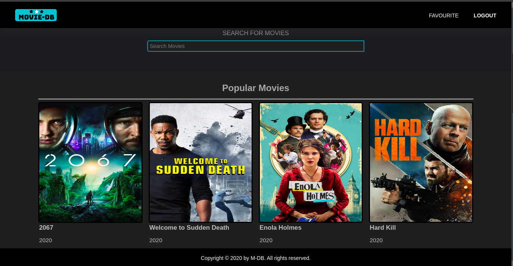Click the year under the 2067 title
This screenshot has width=513, height=266.
[x=45, y=240]
